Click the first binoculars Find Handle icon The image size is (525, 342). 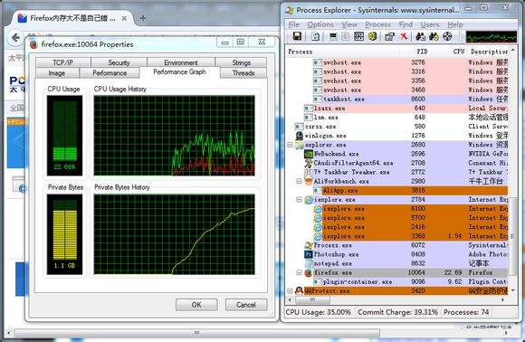click(421, 36)
